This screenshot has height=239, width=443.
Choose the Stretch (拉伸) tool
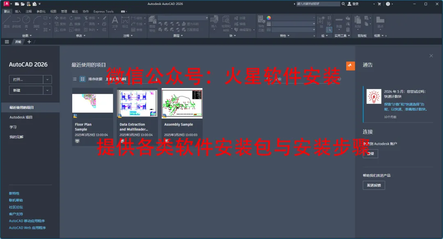pos(60,30)
